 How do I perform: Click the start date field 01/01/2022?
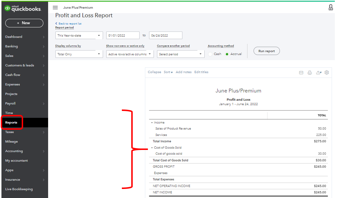tap(123, 35)
